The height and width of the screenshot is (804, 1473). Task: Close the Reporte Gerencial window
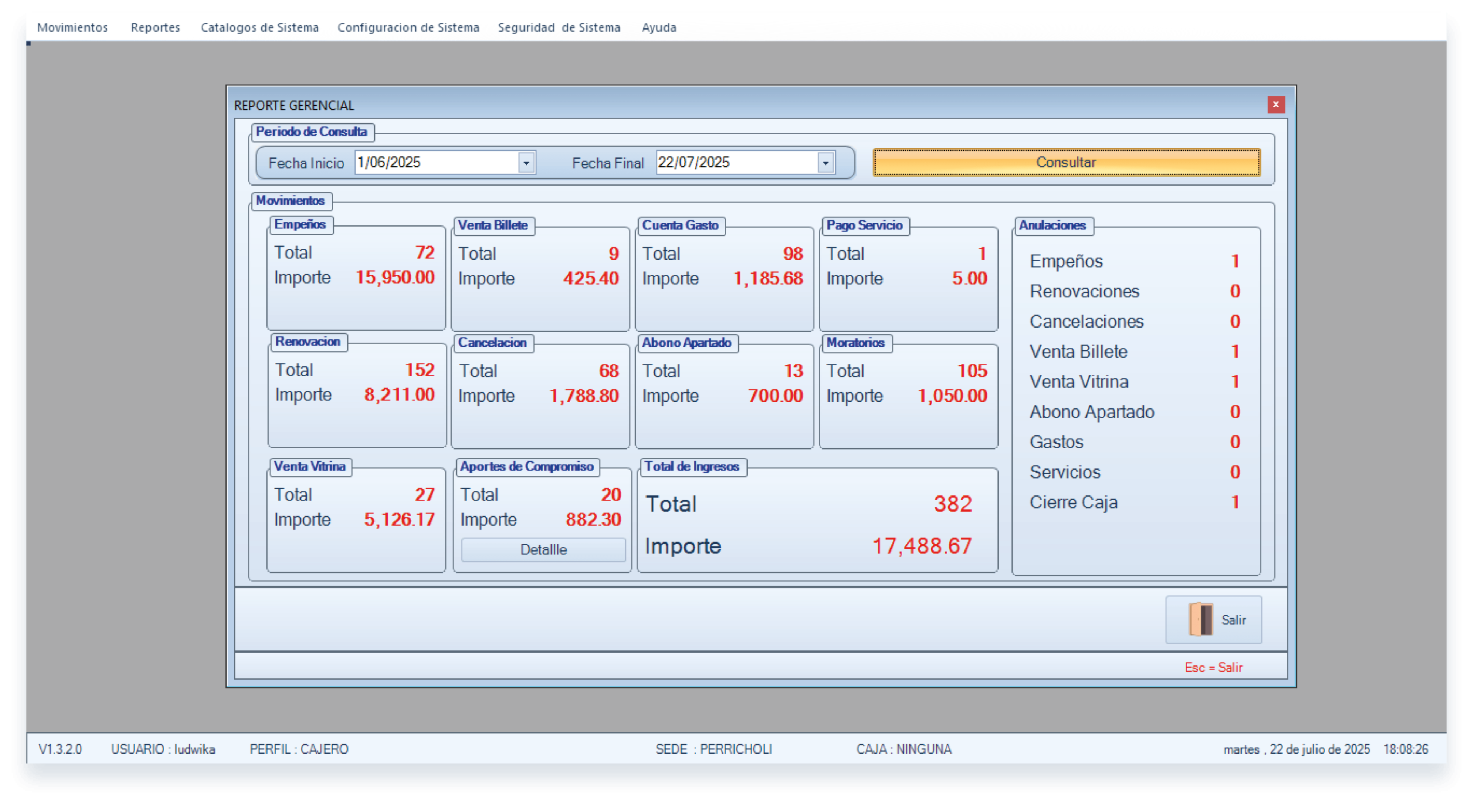click(x=1276, y=105)
